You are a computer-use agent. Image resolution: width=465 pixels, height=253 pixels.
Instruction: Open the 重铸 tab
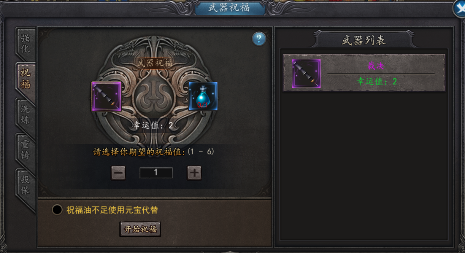25,150
